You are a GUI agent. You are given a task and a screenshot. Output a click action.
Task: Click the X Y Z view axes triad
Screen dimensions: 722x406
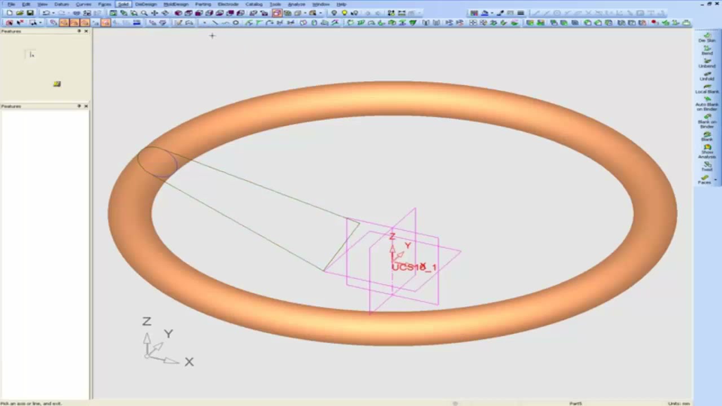pyautogui.click(x=167, y=342)
